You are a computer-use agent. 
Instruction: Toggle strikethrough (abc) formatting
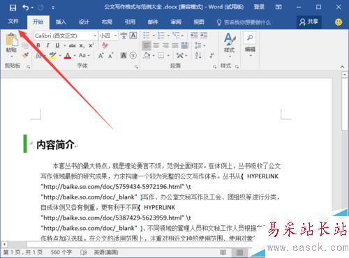[x=73, y=45]
